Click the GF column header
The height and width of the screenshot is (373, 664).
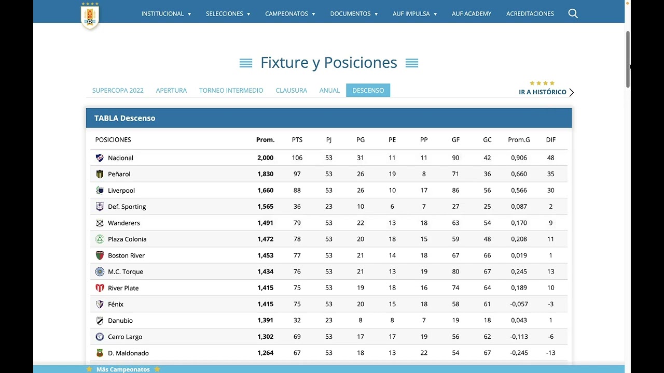pos(455,140)
